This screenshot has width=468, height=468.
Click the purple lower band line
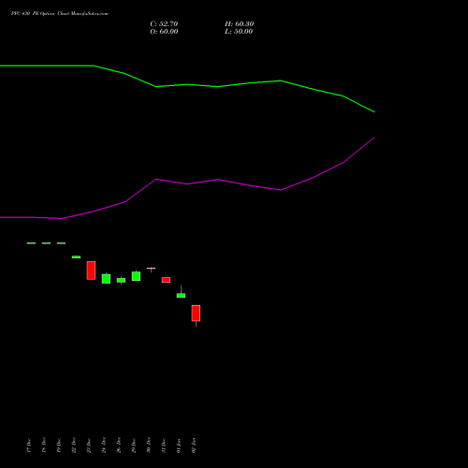pos(187,183)
